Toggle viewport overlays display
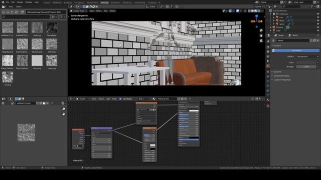Viewport: 321px width, 180px height. pos(238,11)
